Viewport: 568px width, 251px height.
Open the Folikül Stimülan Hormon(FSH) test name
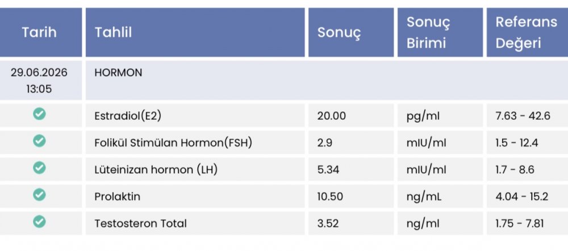click(x=173, y=143)
